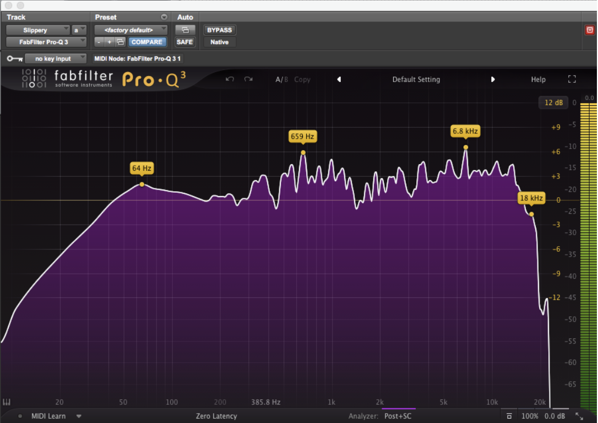The height and width of the screenshot is (423, 598).
Task: Show the piano keyboard display icon
Action: click(7, 402)
